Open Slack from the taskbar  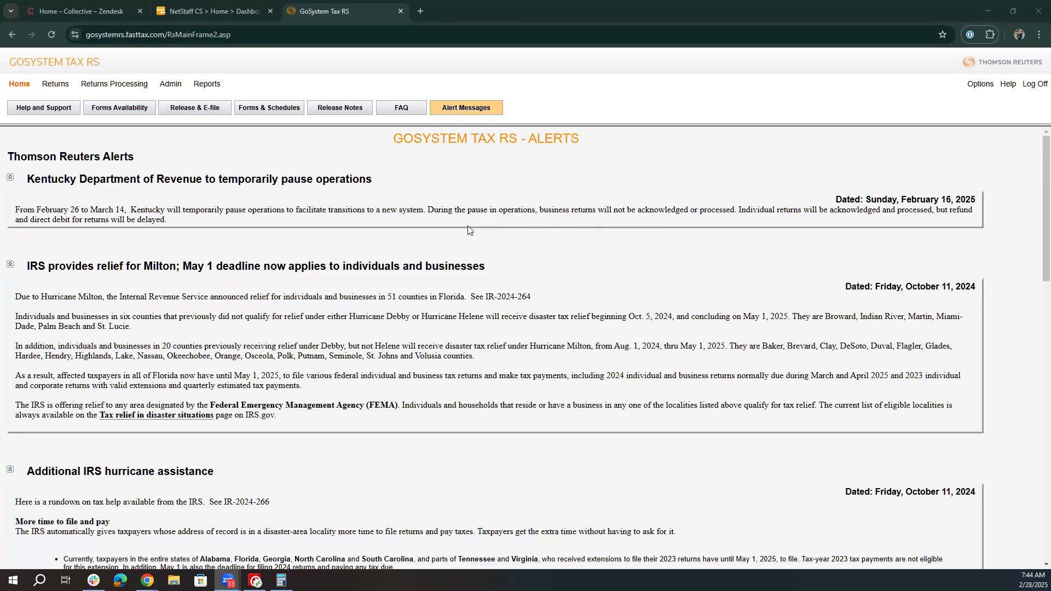click(94, 581)
